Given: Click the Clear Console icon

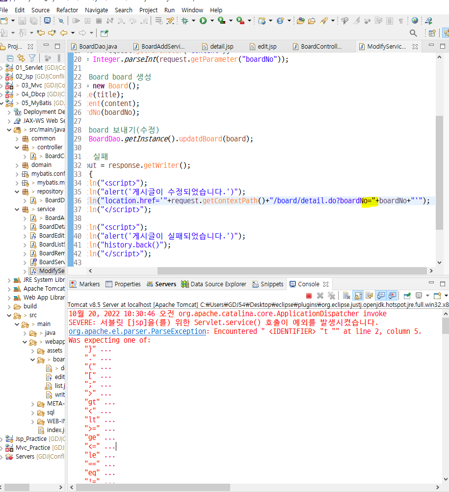Looking at the screenshot, I should [346, 296].
